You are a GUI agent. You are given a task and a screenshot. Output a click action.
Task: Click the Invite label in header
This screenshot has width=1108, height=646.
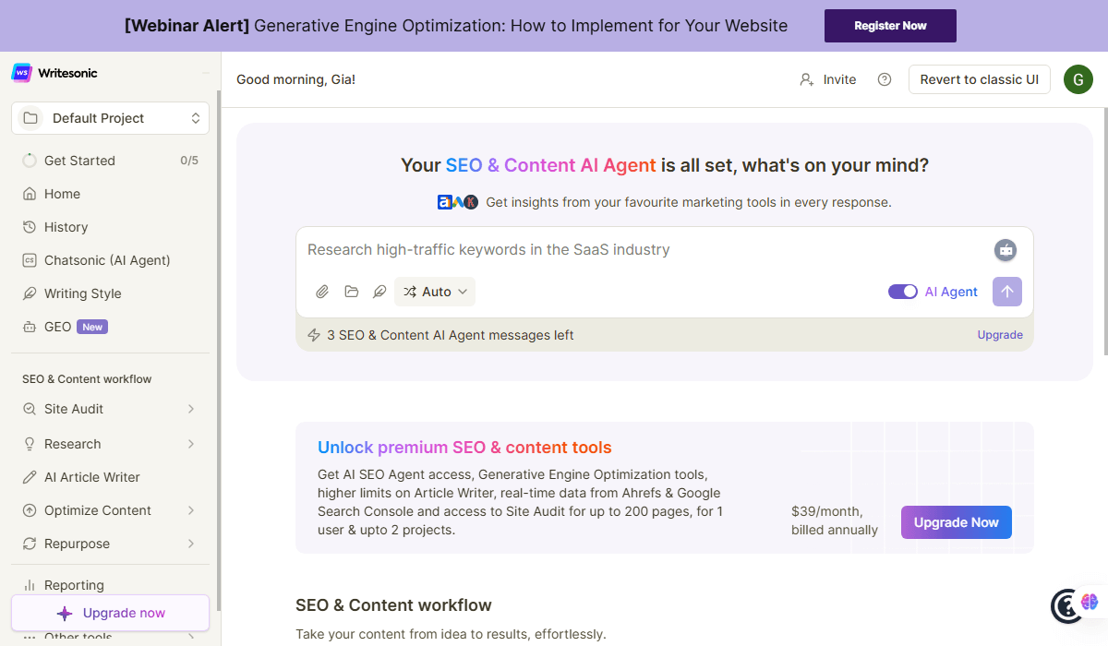[839, 79]
